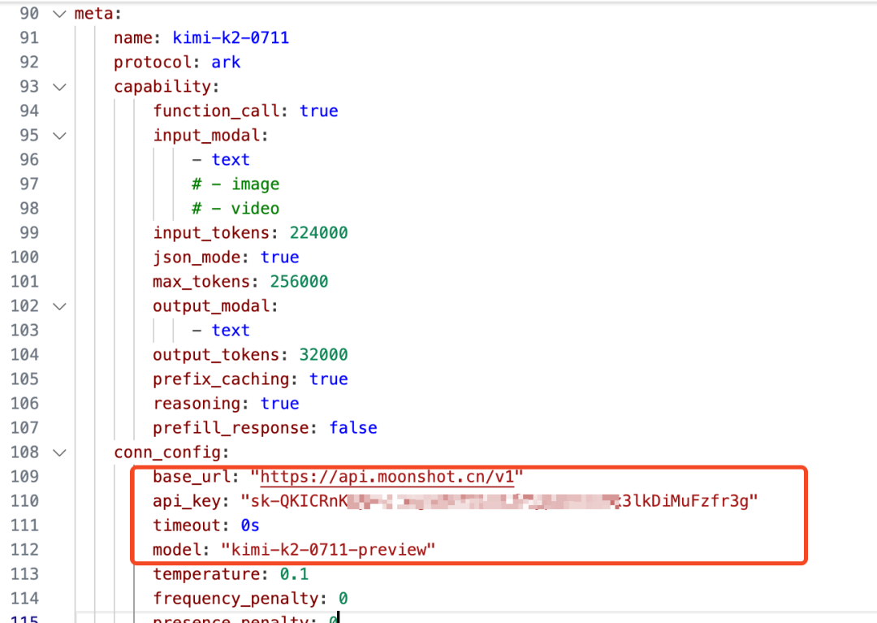Fold the input_modal list
The width and height of the screenshot is (877, 623).
coord(58,136)
